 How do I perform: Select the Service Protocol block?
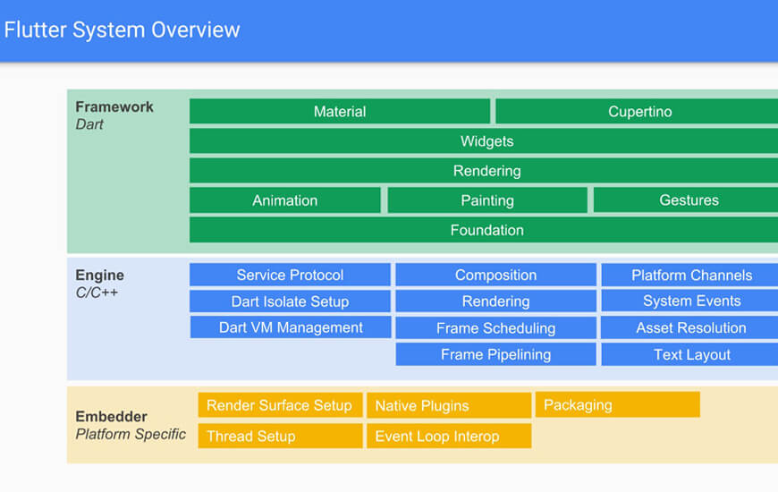point(290,275)
